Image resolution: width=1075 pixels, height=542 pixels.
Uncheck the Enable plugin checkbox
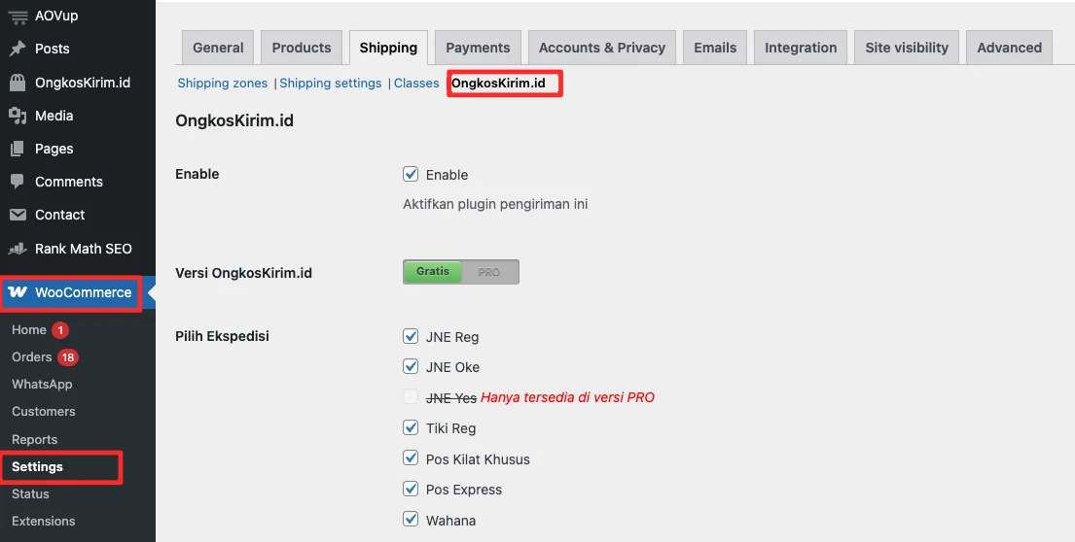(x=411, y=175)
